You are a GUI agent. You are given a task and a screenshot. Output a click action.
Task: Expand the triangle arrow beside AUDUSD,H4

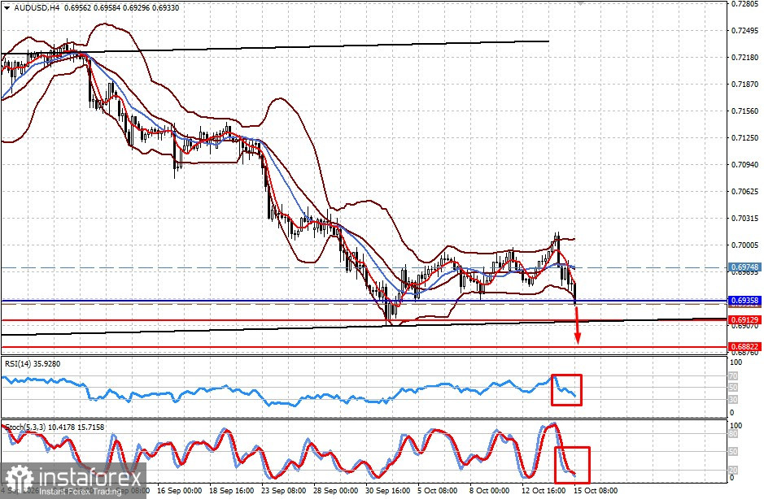(x=7, y=8)
